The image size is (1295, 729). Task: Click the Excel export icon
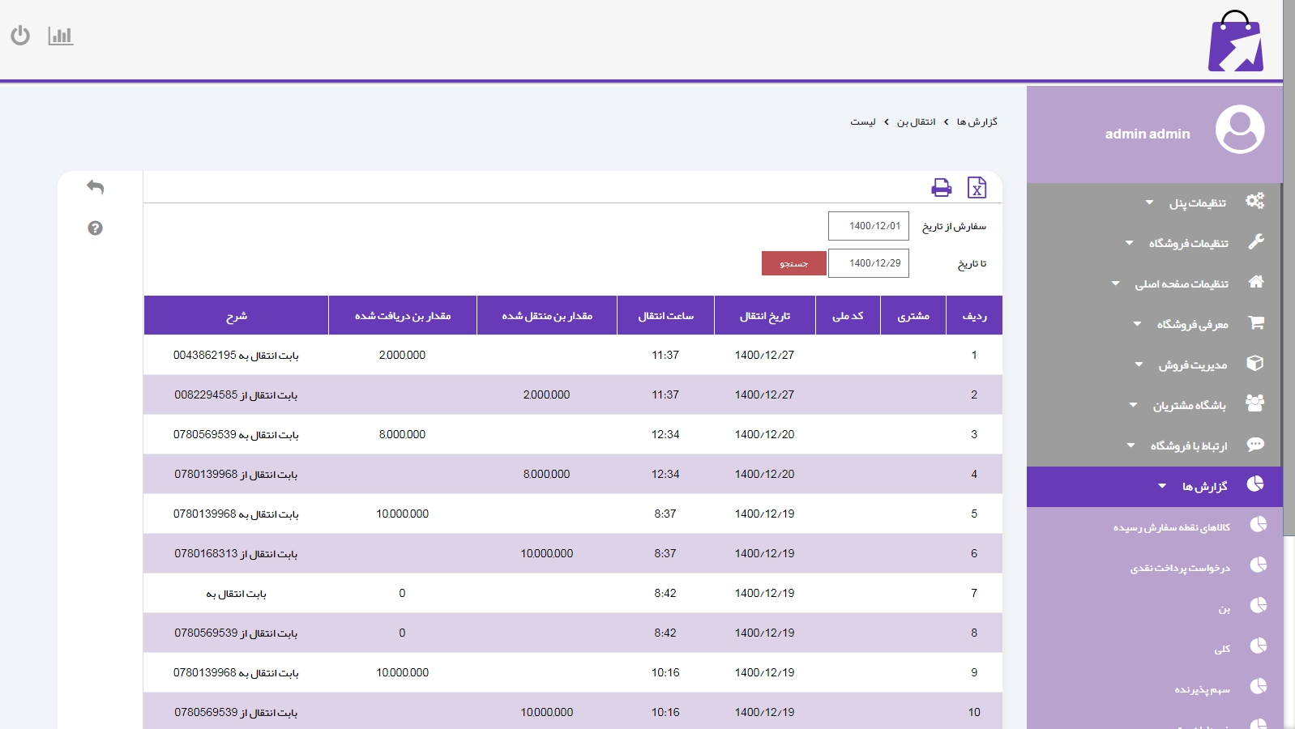coord(977,188)
